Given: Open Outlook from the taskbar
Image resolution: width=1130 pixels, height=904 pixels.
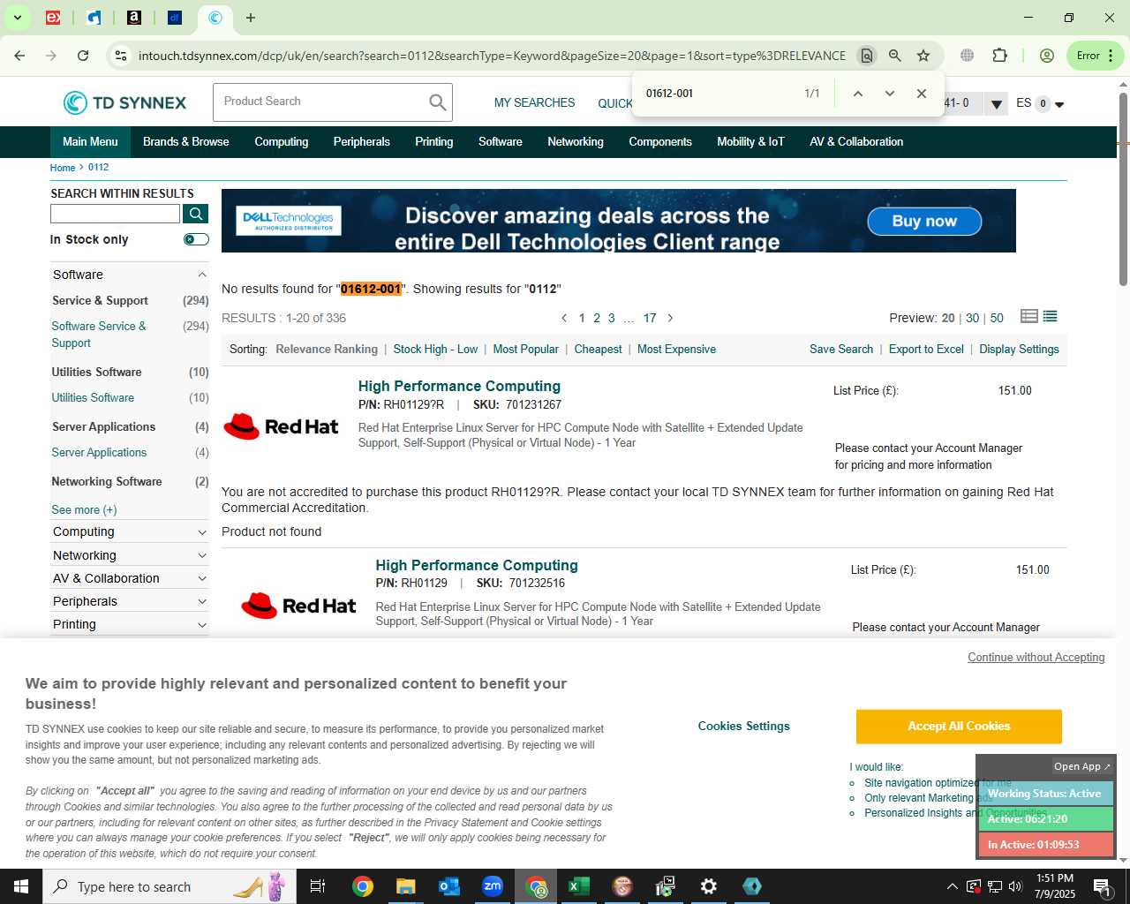Looking at the screenshot, I should [x=449, y=886].
